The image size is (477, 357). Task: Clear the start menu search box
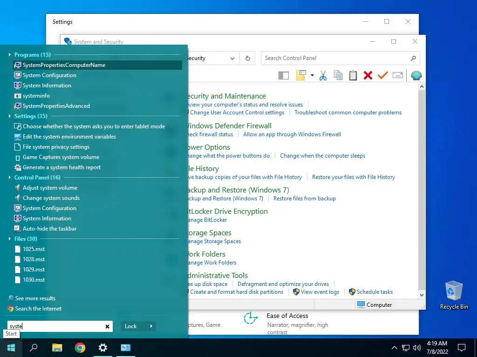click(x=107, y=326)
